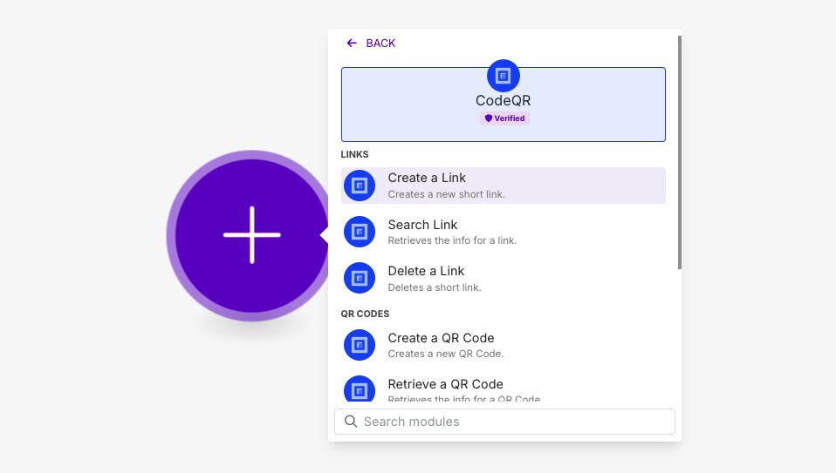Click 'Retrieves the info for a link.' text
The image size is (836, 473).
coord(452,240)
